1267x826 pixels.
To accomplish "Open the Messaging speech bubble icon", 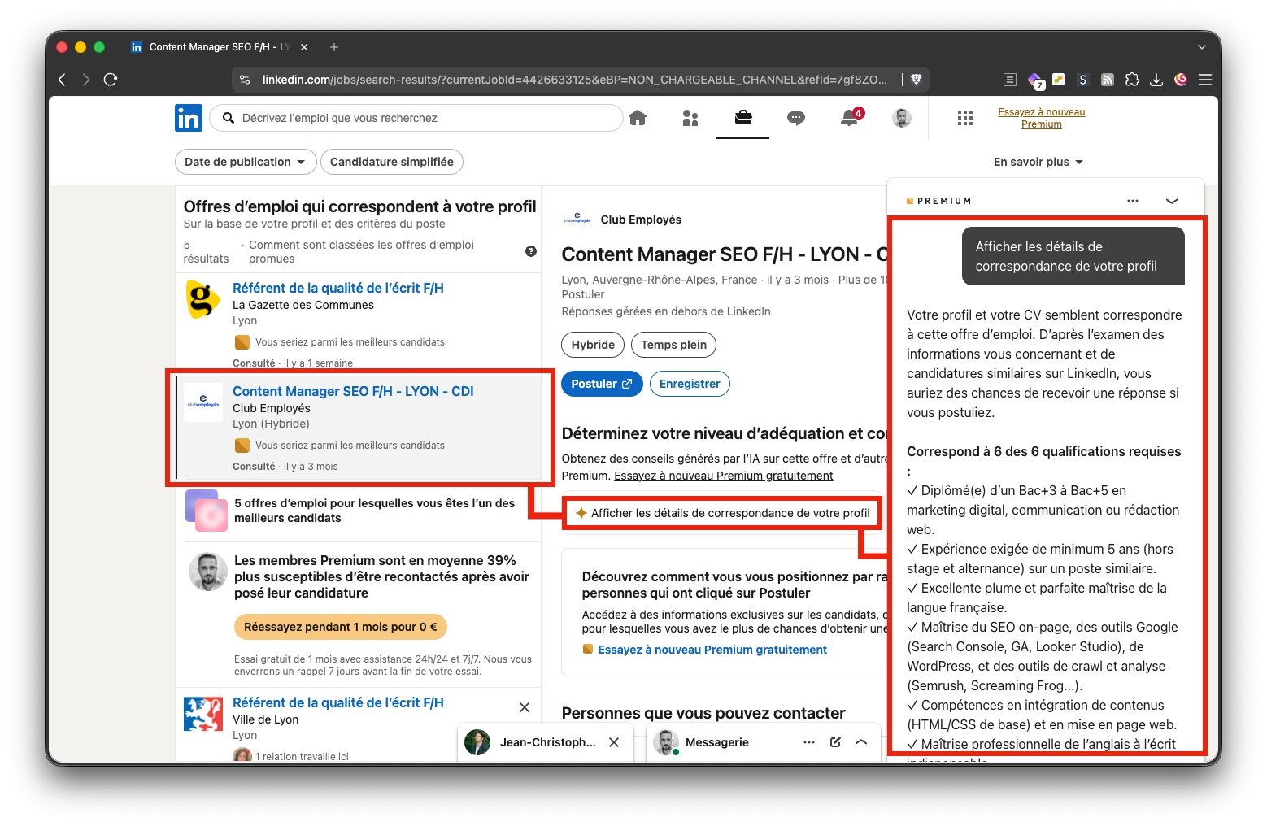I will tap(796, 118).
